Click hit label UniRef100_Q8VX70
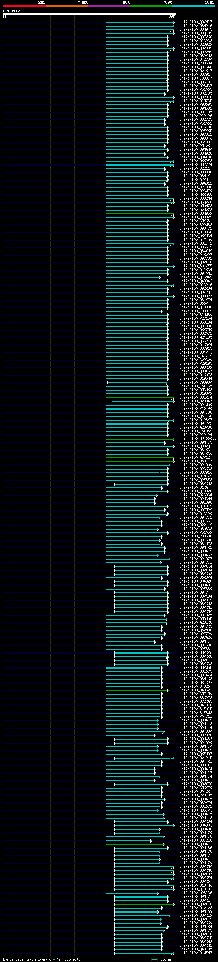The image size is (218, 962). [196, 904]
